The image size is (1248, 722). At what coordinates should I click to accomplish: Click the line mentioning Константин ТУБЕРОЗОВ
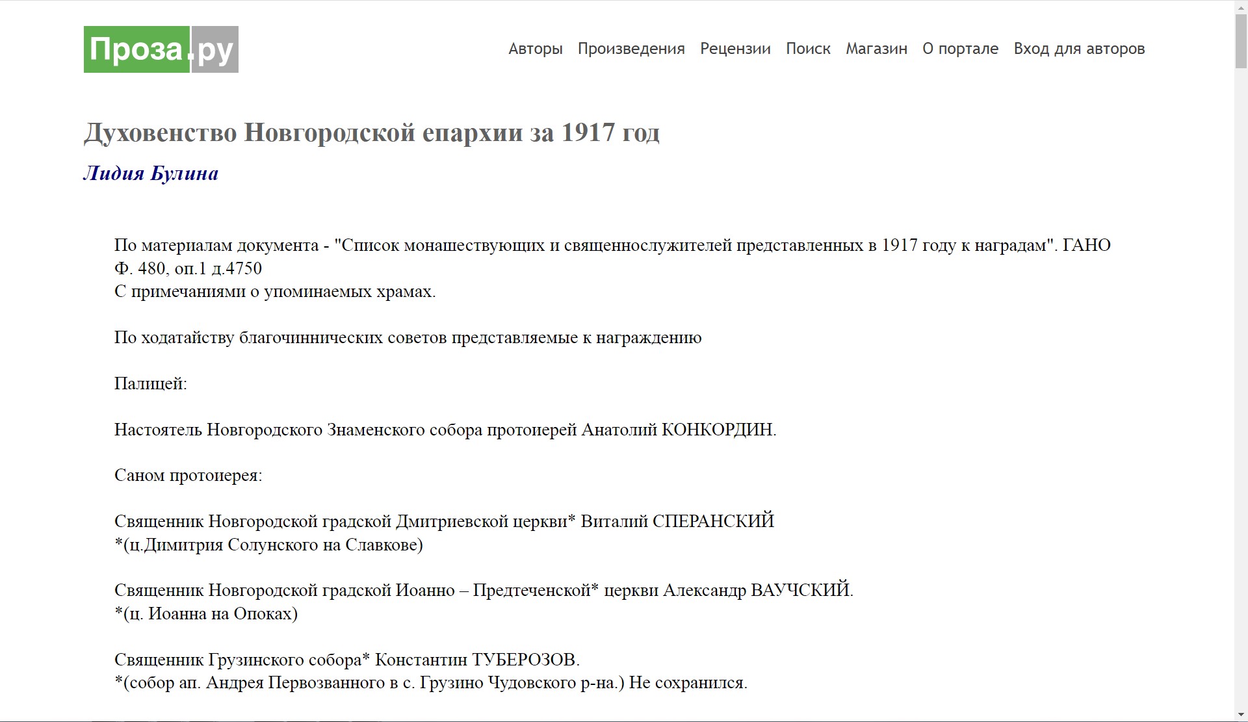click(x=347, y=660)
